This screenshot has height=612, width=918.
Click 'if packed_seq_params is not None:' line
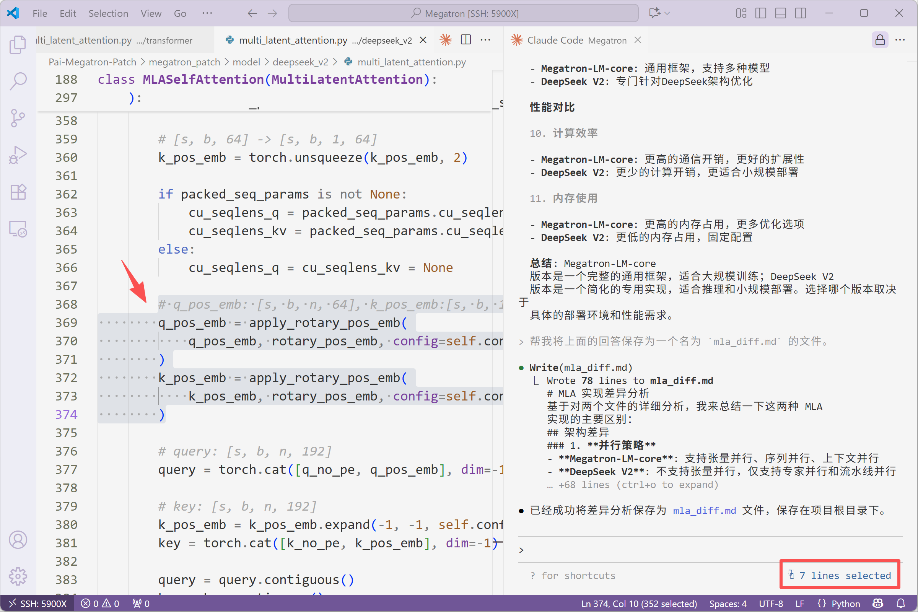(282, 194)
